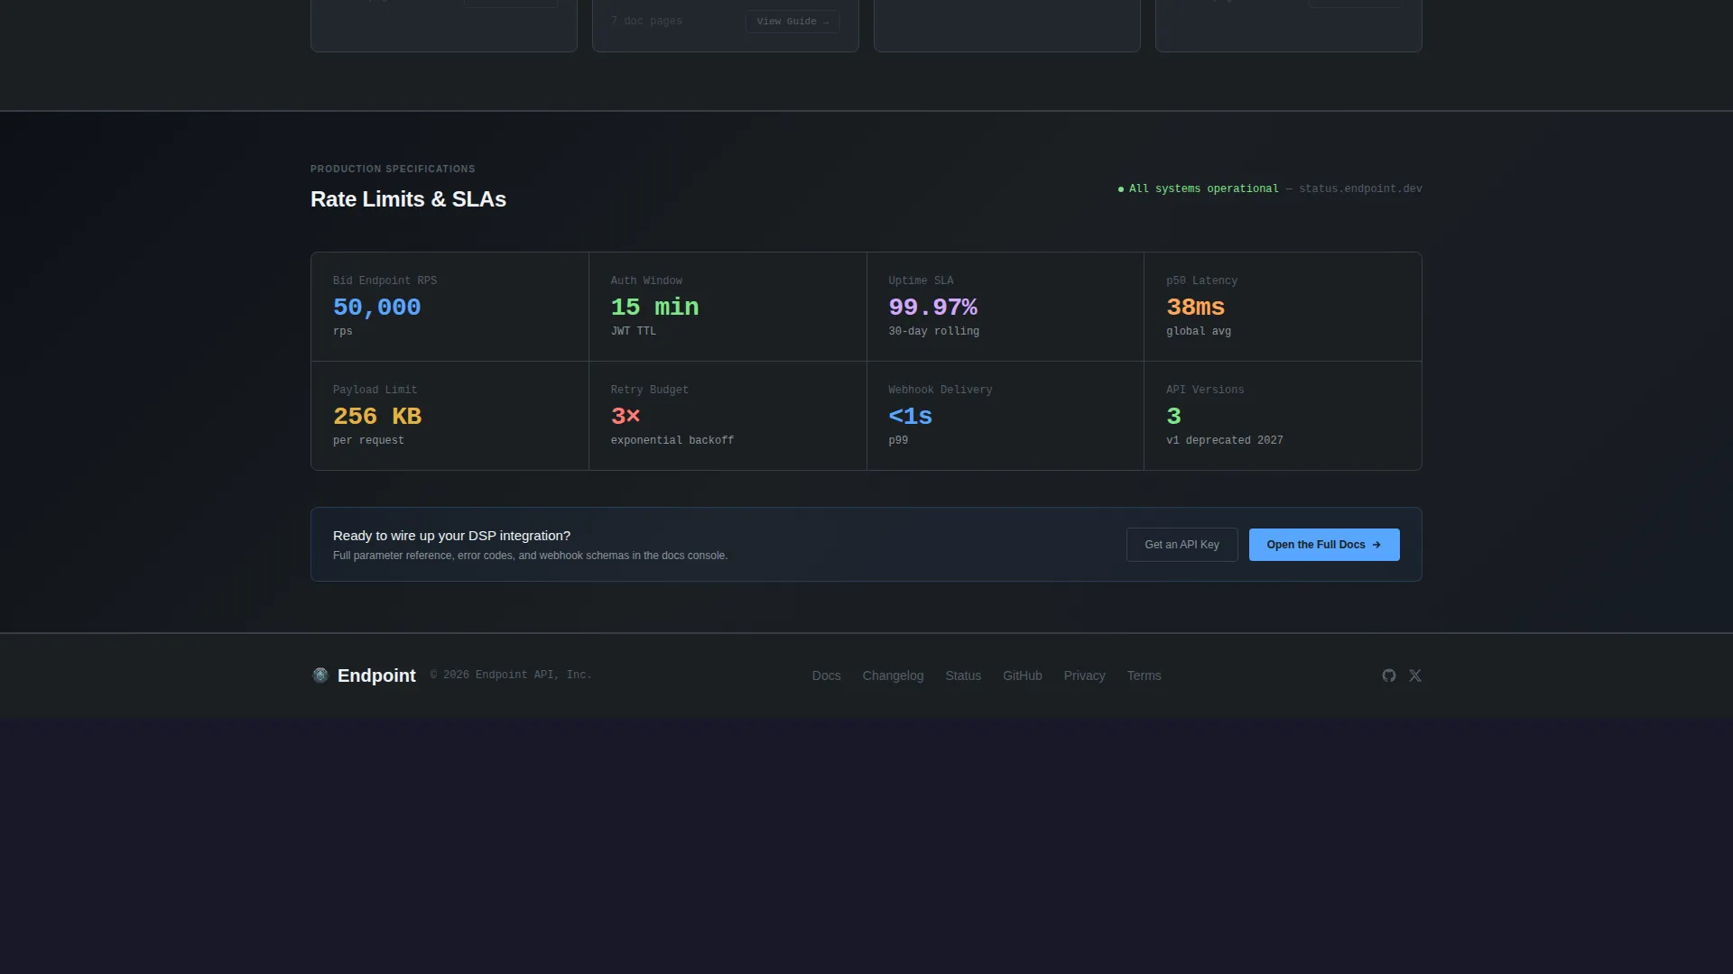
Task: Click the v1 deprecated 2027 caption
Action: coord(1224,440)
